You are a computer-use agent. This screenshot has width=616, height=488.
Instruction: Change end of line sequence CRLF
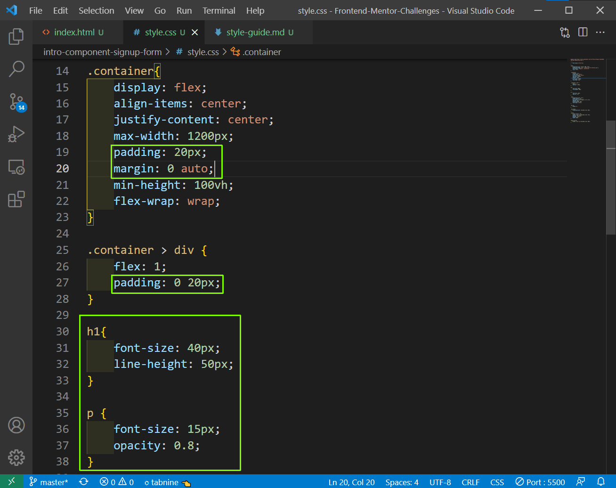pyautogui.click(x=470, y=482)
